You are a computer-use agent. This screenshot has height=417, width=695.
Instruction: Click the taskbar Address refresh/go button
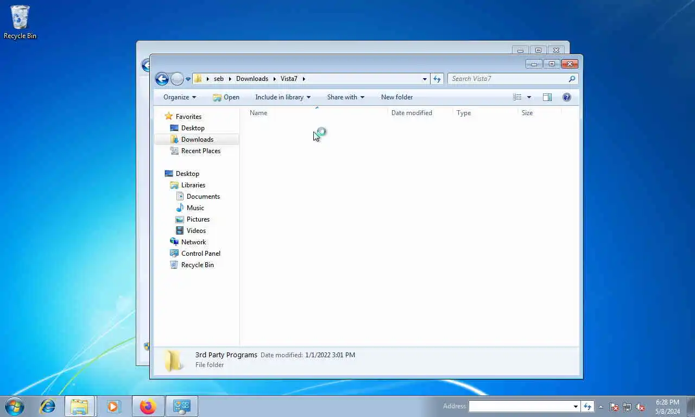click(587, 406)
